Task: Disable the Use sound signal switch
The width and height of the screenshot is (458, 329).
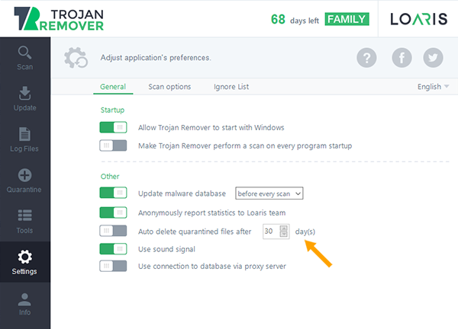Action: point(113,249)
